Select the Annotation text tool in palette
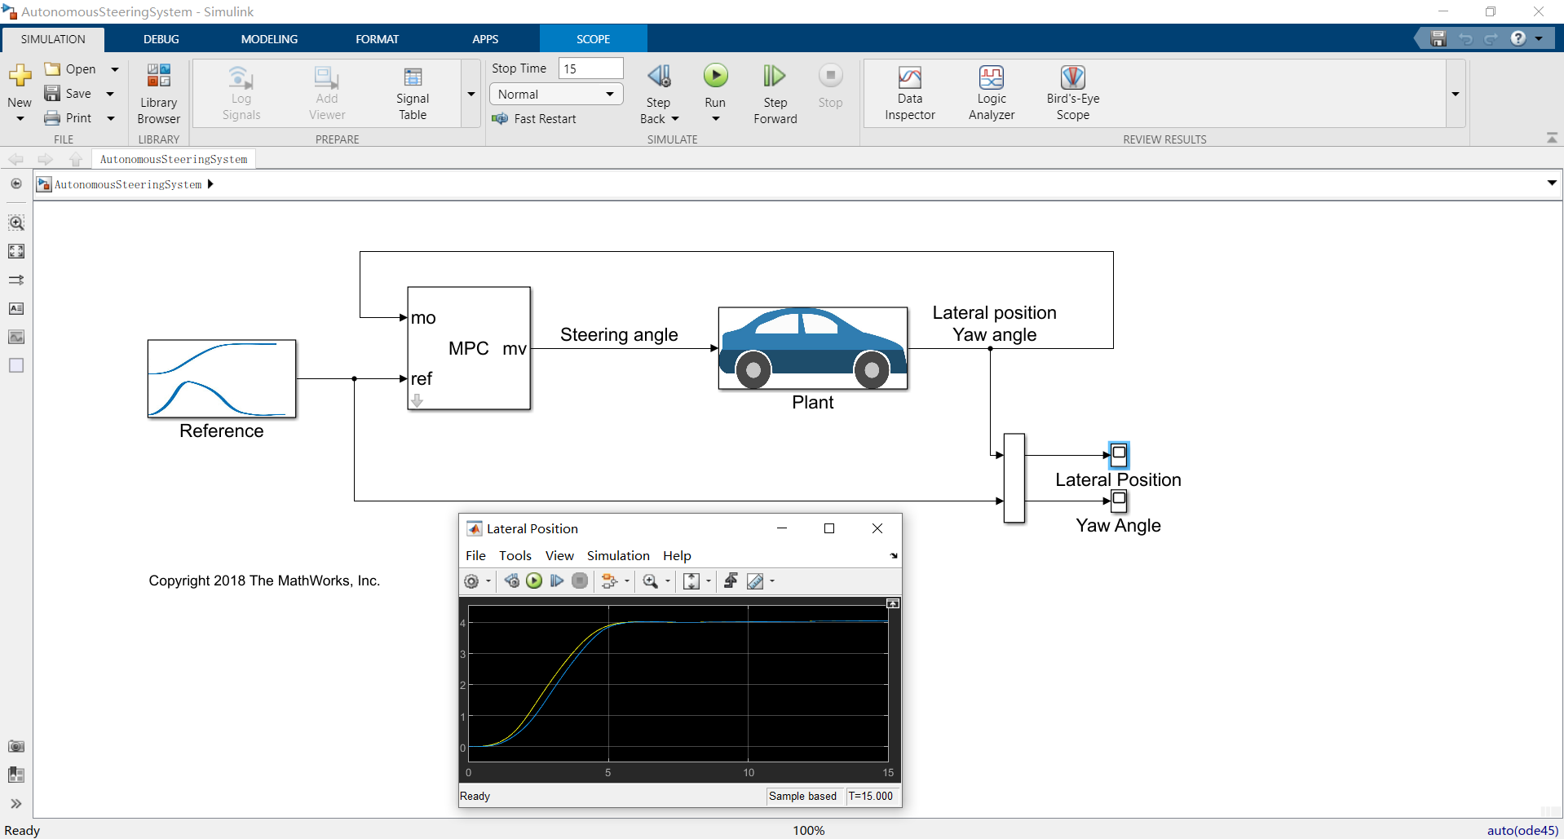Image resolution: width=1564 pixels, height=839 pixels. click(x=16, y=308)
